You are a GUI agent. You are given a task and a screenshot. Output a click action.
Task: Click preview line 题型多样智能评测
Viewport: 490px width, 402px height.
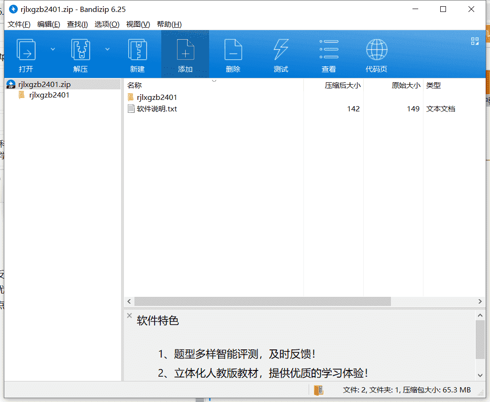pyautogui.click(x=236, y=354)
